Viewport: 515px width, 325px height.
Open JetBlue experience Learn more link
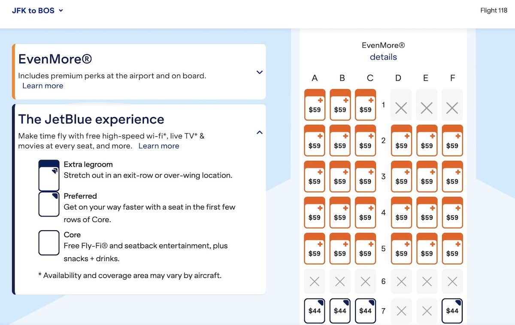click(159, 146)
